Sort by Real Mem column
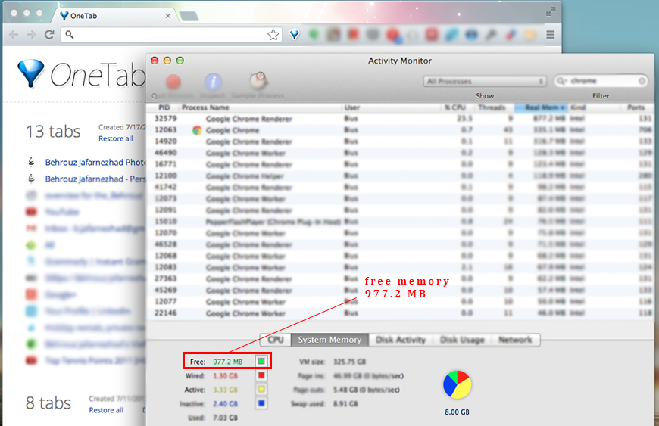 point(541,108)
